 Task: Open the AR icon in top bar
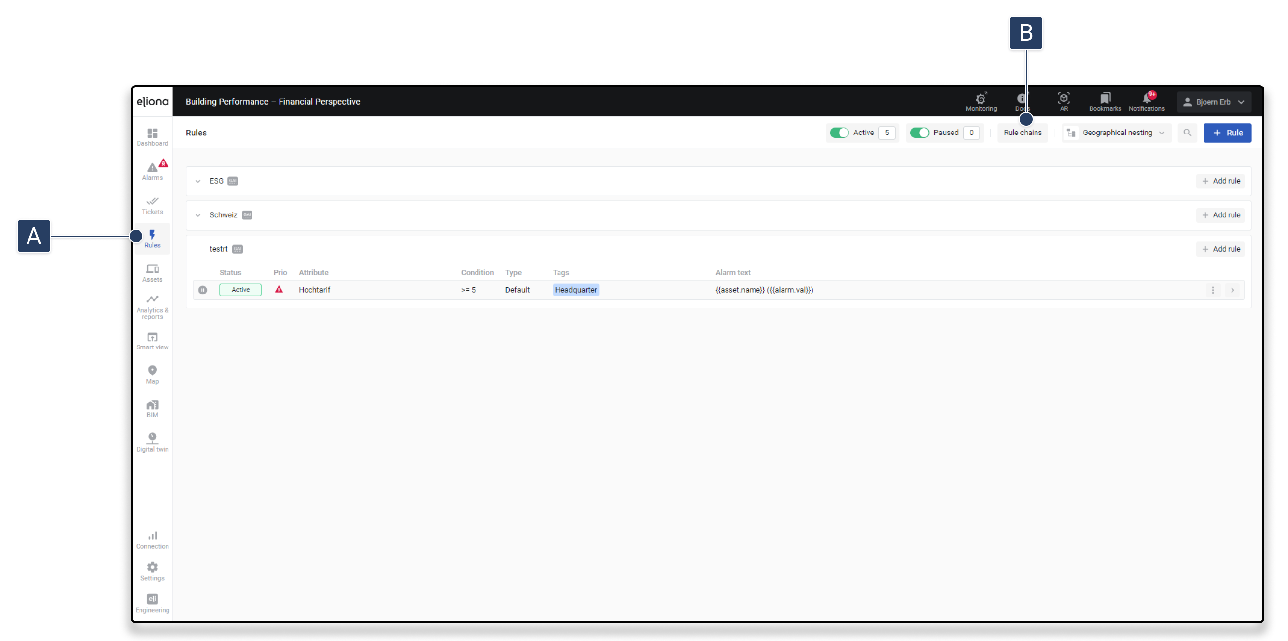[x=1064, y=102]
